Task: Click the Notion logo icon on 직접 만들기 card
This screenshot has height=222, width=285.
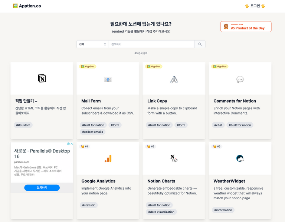Action: coord(42,78)
